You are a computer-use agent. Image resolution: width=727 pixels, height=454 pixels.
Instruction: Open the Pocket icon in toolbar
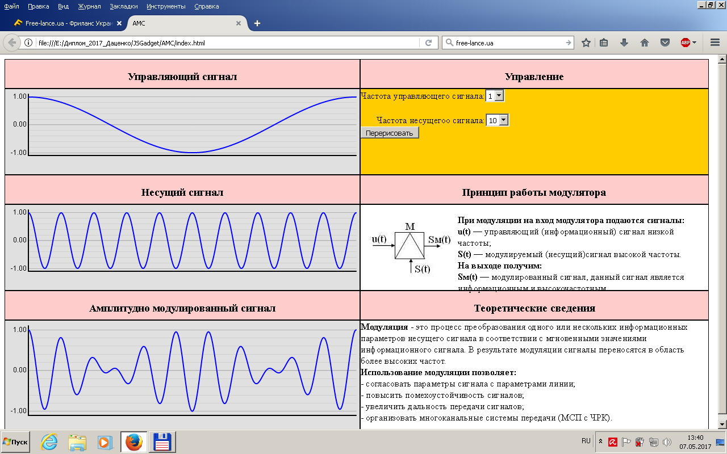coord(665,43)
